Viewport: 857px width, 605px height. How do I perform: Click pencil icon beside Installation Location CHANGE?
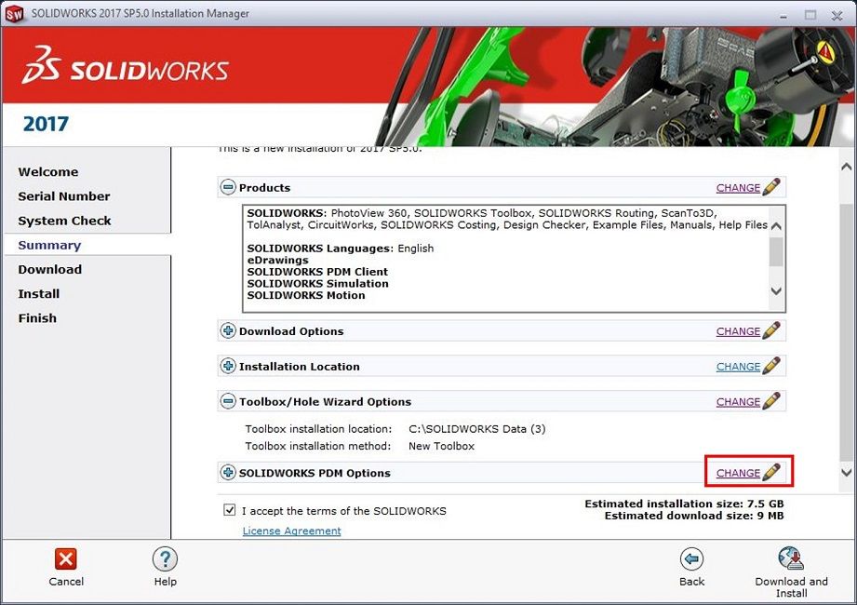pos(771,367)
